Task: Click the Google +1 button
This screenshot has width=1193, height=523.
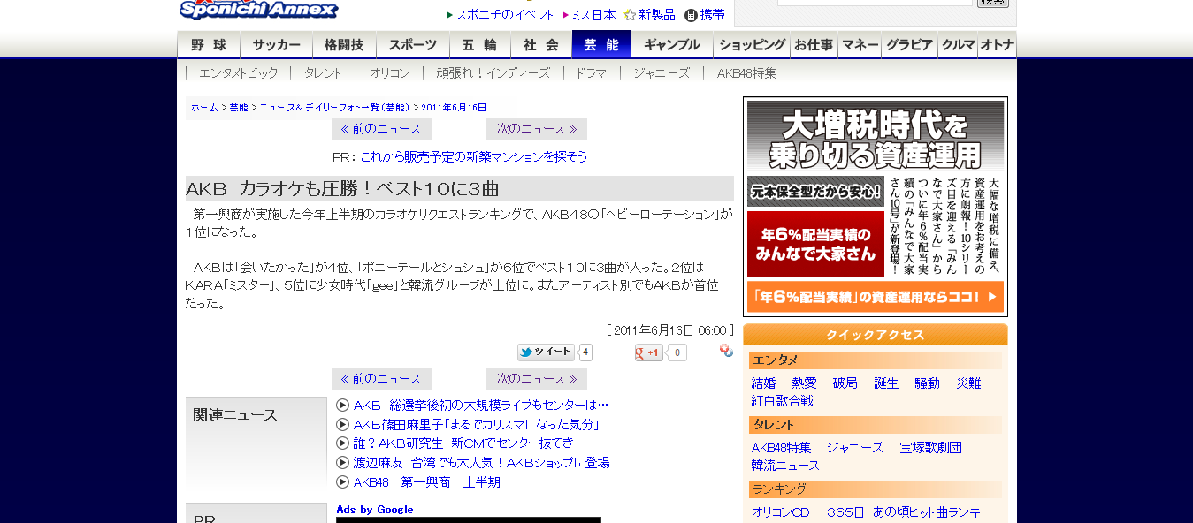Action: [649, 353]
